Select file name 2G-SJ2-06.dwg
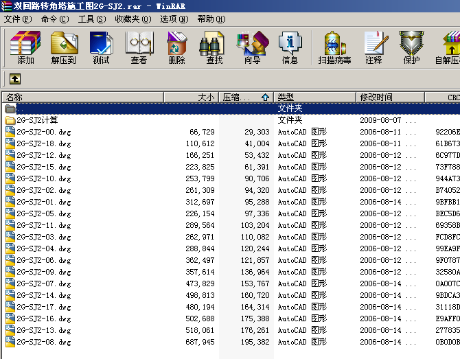Screen dimensions: 460x359 point(44,260)
